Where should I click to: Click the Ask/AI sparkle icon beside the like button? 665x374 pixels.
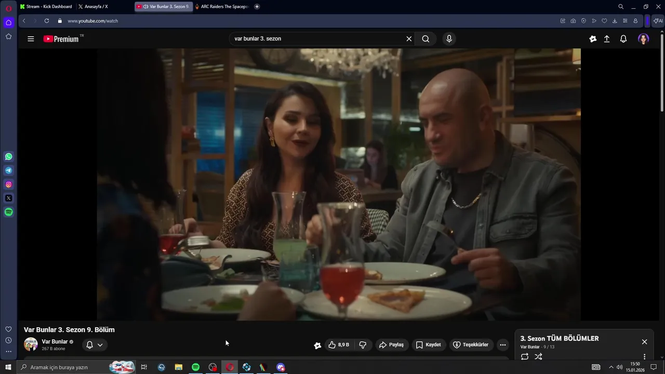(x=317, y=345)
